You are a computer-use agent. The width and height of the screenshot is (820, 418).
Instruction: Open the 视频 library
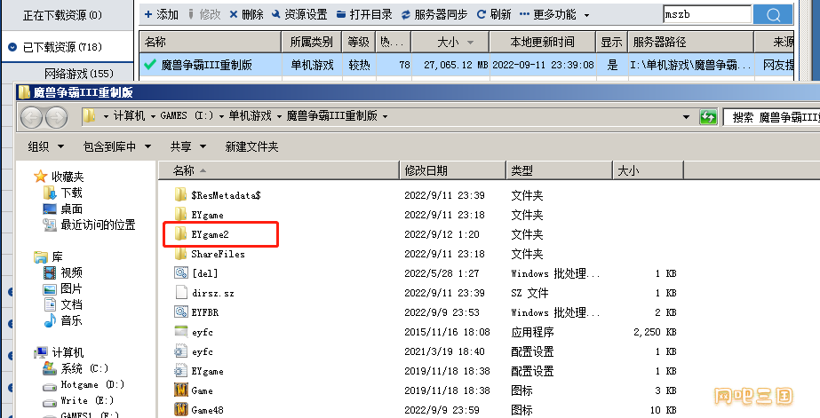[x=71, y=272]
